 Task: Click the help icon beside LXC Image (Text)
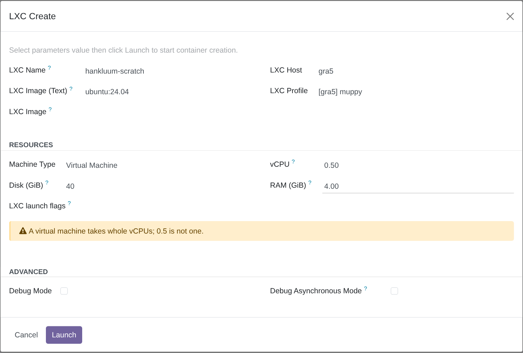(x=71, y=89)
